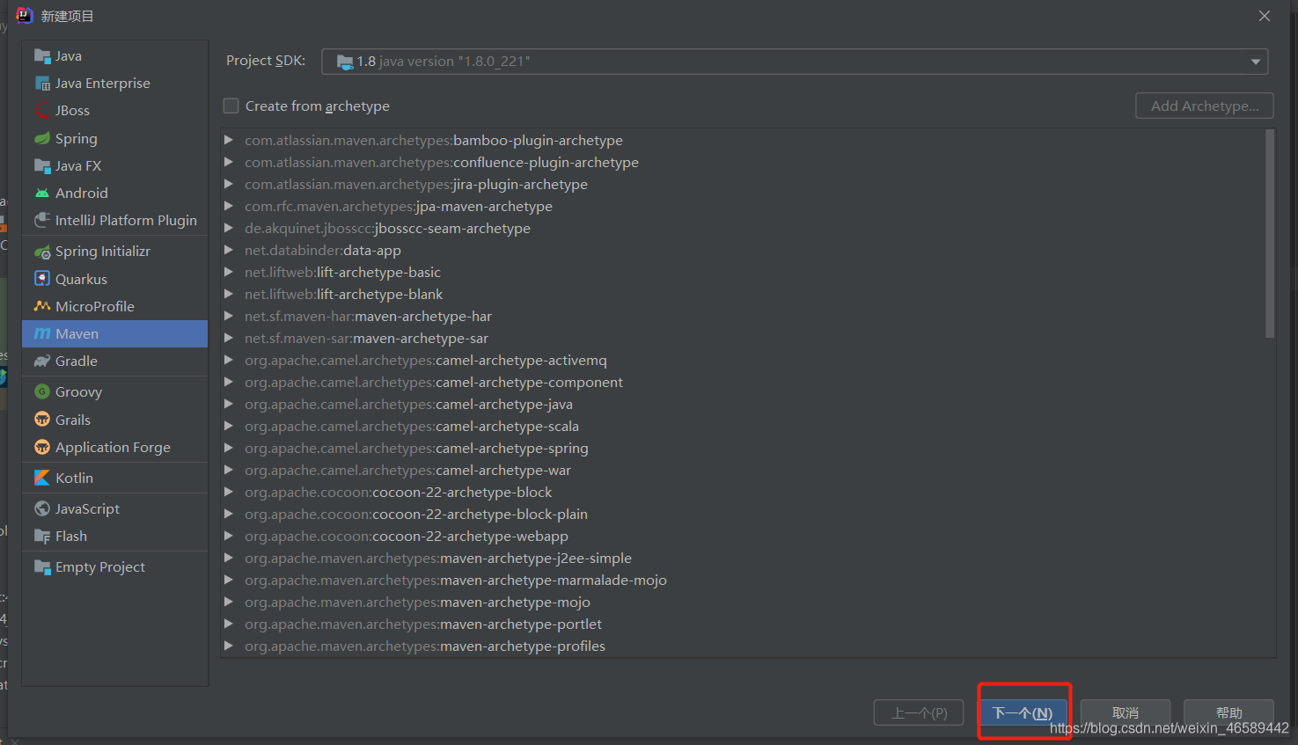Select the Quarkus icon

click(42, 279)
